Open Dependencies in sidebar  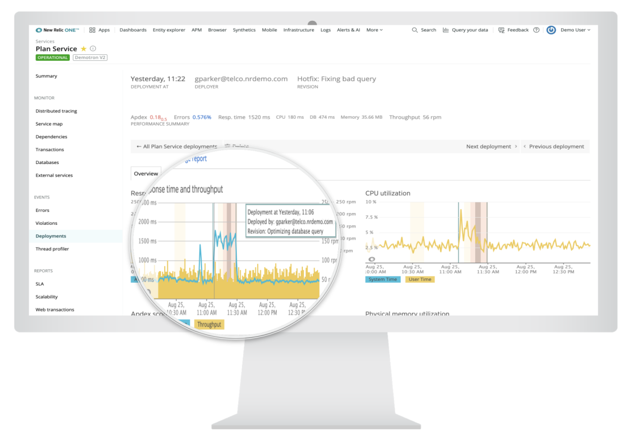pos(51,137)
